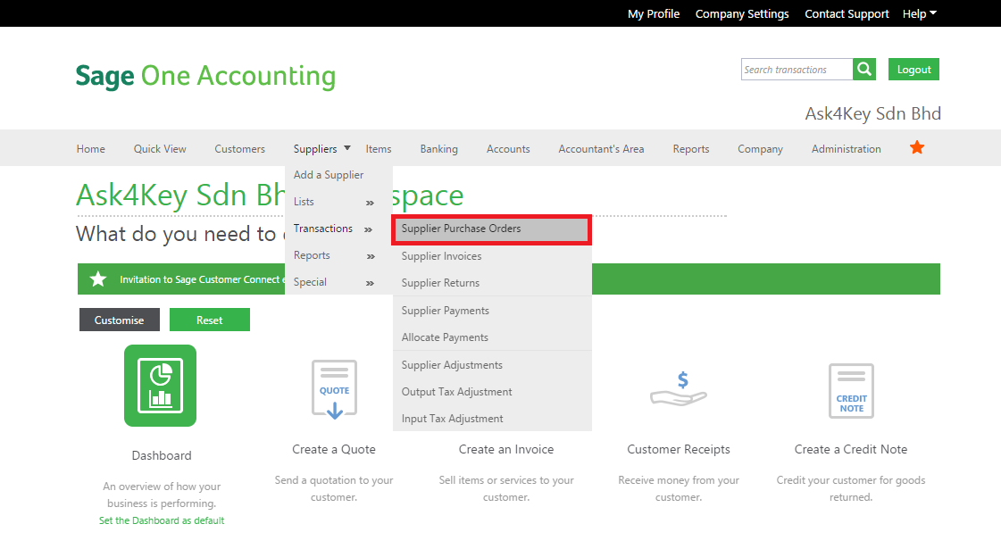Open the Quick View tab
Screen dimensions: 1001x549
click(x=160, y=149)
